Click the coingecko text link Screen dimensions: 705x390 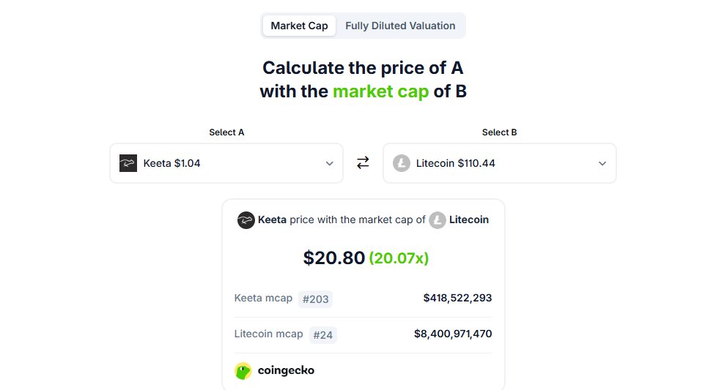pyautogui.click(x=286, y=370)
